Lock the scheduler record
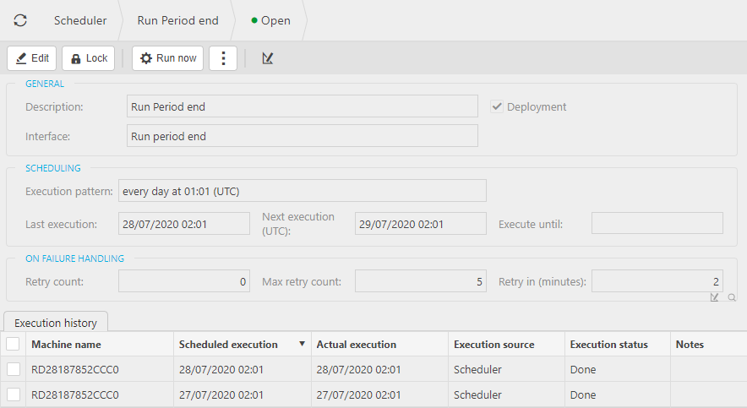This screenshot has width=747, height=408. coord(89,58)
